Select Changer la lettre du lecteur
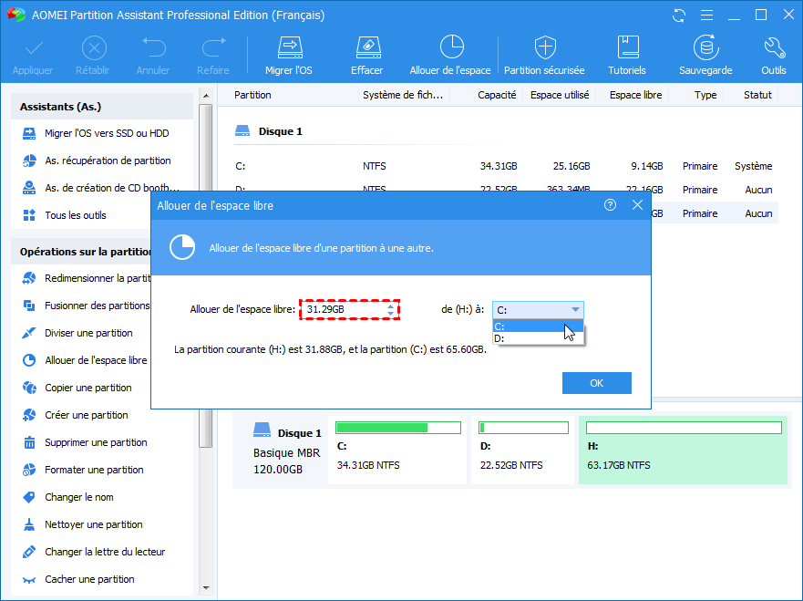803x601 pixels. pyautogui.click(x=96, y=552)
